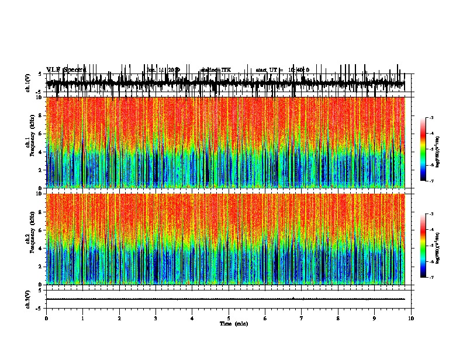
Task: Click the '9' minute tick on time axis
Action: (374, 318)
